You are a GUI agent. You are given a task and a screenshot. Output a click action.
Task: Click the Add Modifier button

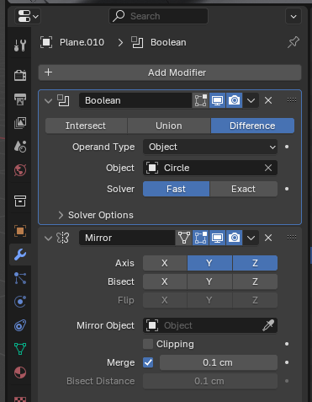[170, 72]
